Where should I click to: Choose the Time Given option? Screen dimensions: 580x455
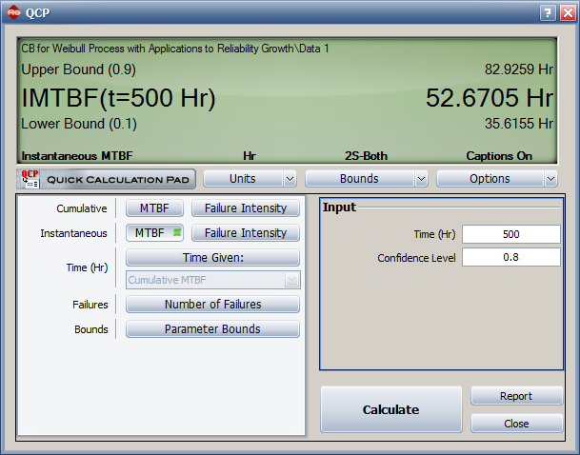point(212,257)
